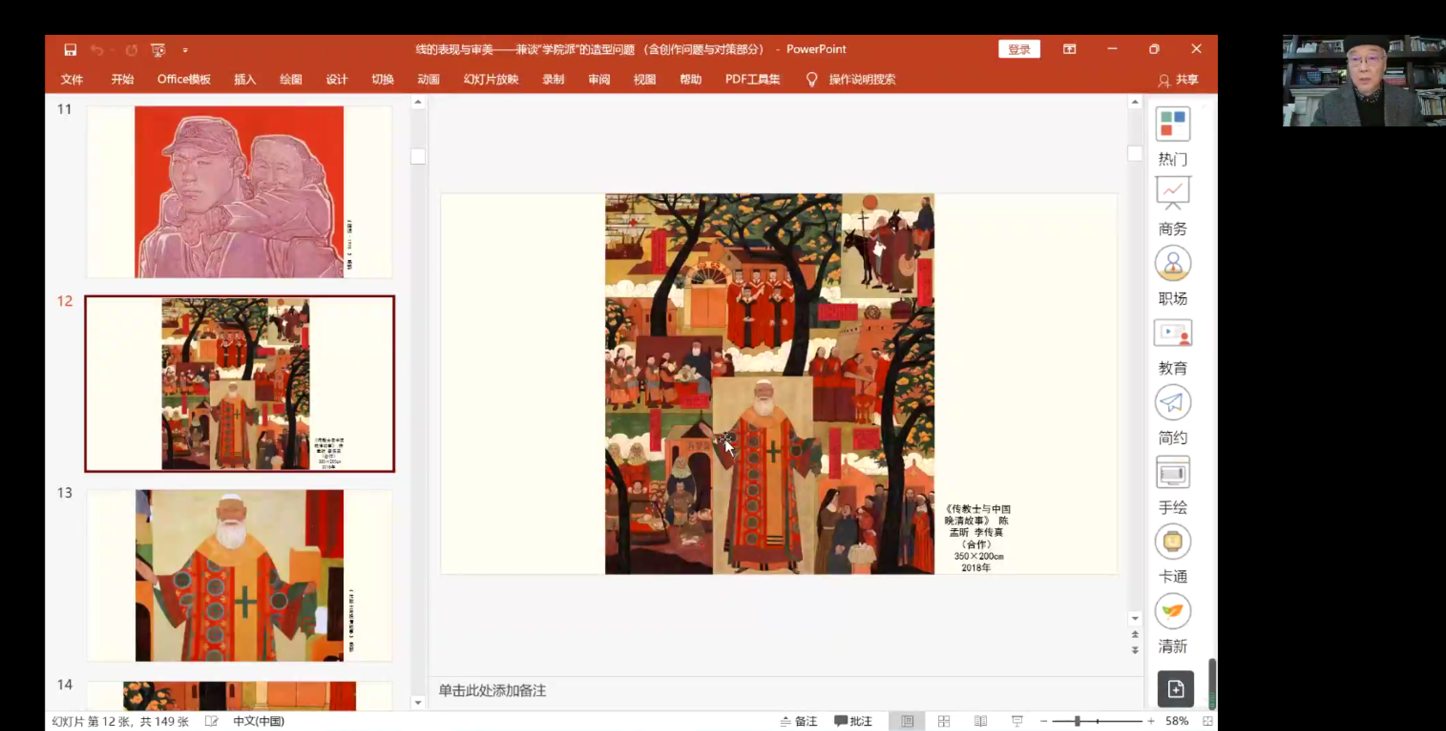Switch to reading view

click(980, 721)
